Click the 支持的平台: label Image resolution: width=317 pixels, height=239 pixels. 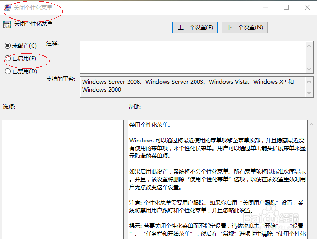[x=61, y=79]
